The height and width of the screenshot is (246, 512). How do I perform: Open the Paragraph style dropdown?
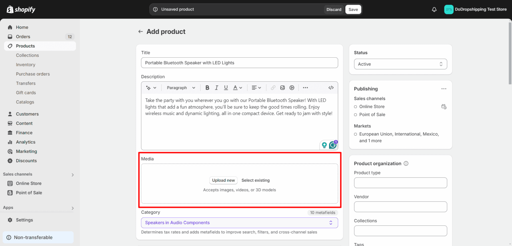click(180, 87)
